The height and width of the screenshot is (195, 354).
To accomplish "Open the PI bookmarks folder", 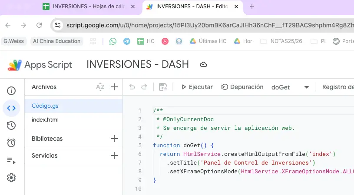I will point(318,41).
